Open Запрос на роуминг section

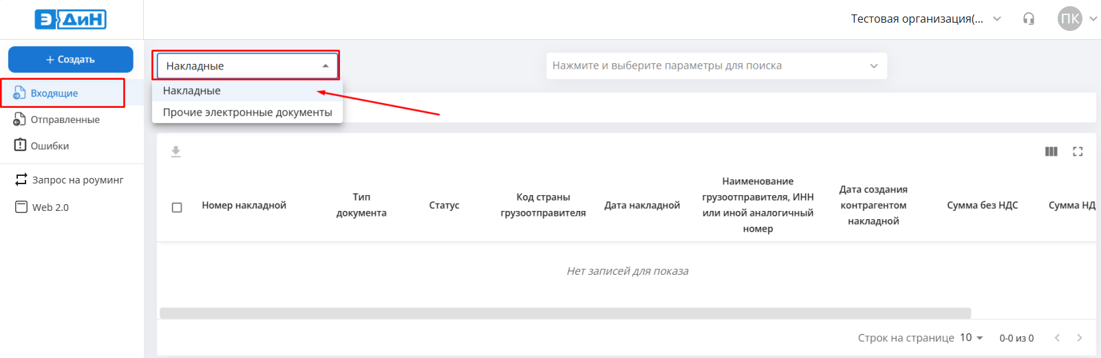point(77,180)
